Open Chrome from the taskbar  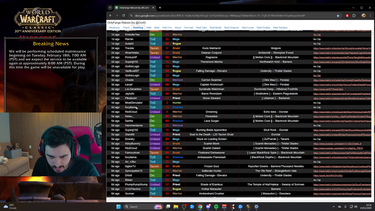[x=200, y=207]
